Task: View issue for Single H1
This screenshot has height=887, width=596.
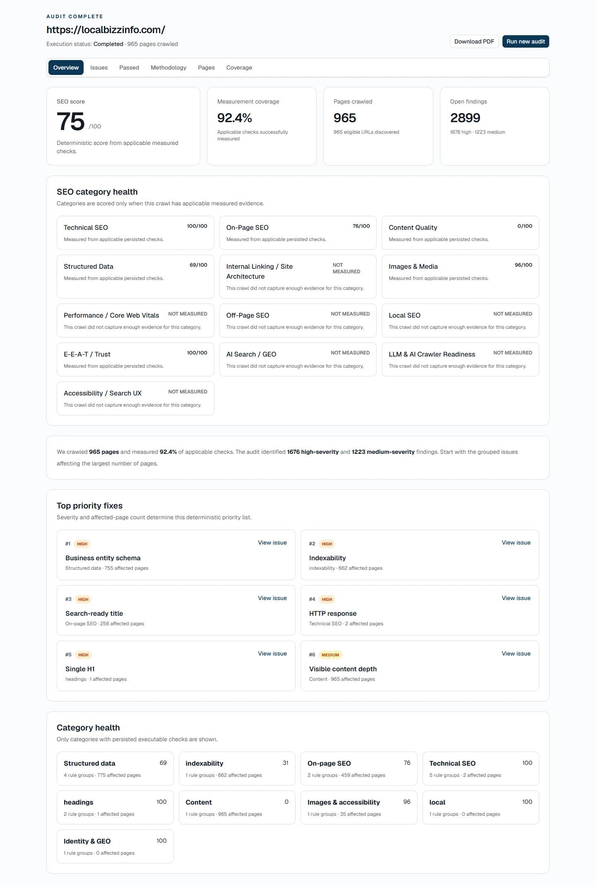Action: [x=272, y=653]
